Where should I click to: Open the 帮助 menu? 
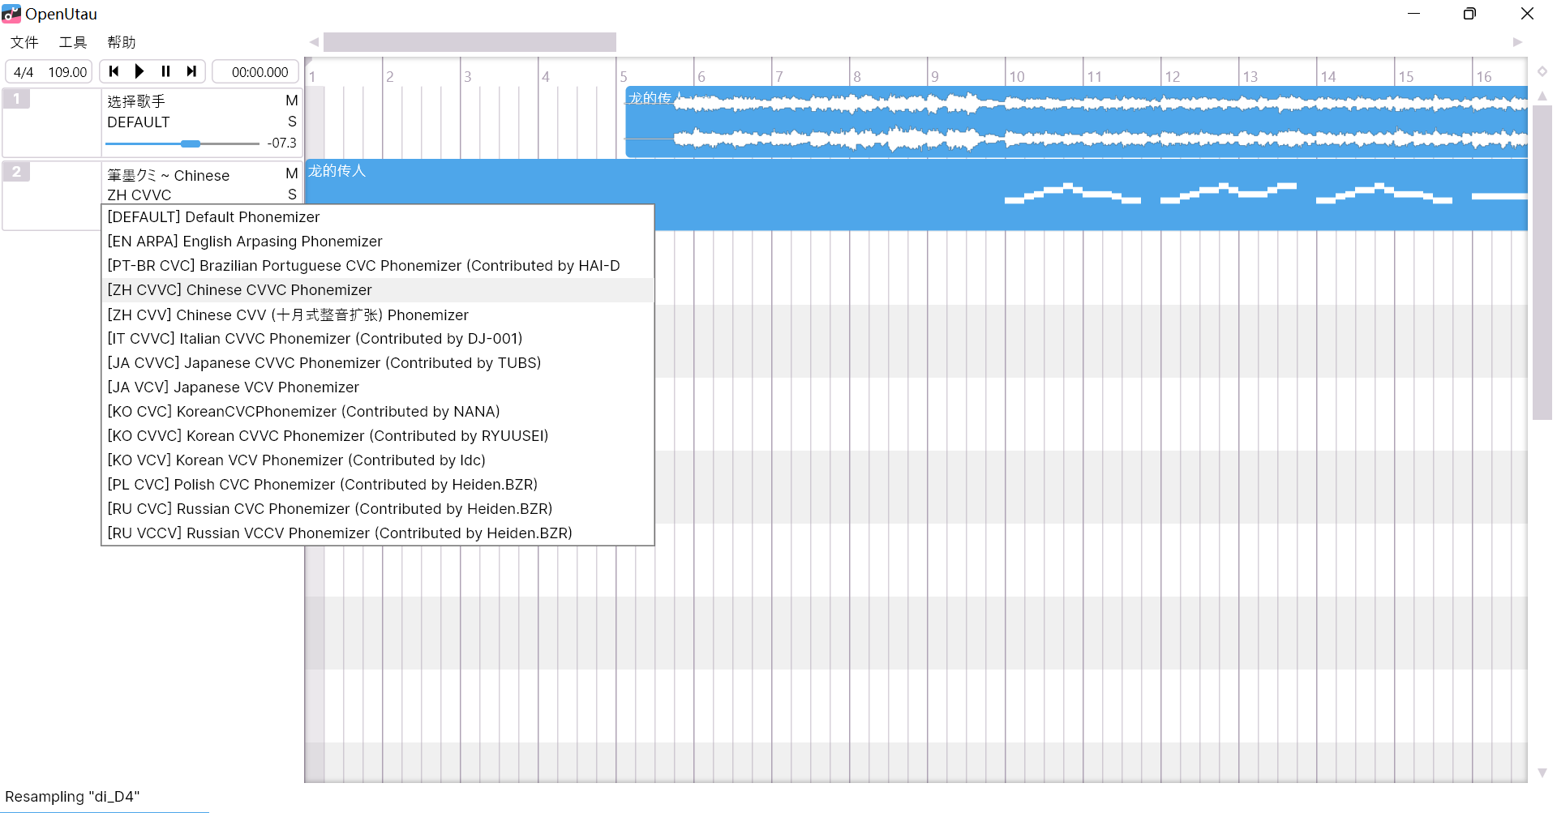[x=122, y=42]
